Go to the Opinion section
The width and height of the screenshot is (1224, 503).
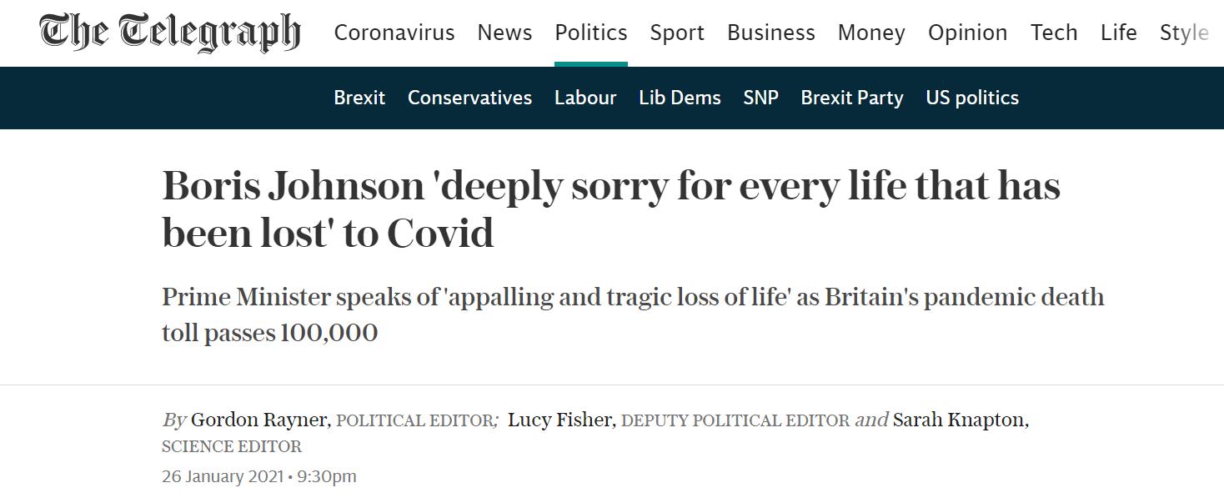(x=967, y=33)
